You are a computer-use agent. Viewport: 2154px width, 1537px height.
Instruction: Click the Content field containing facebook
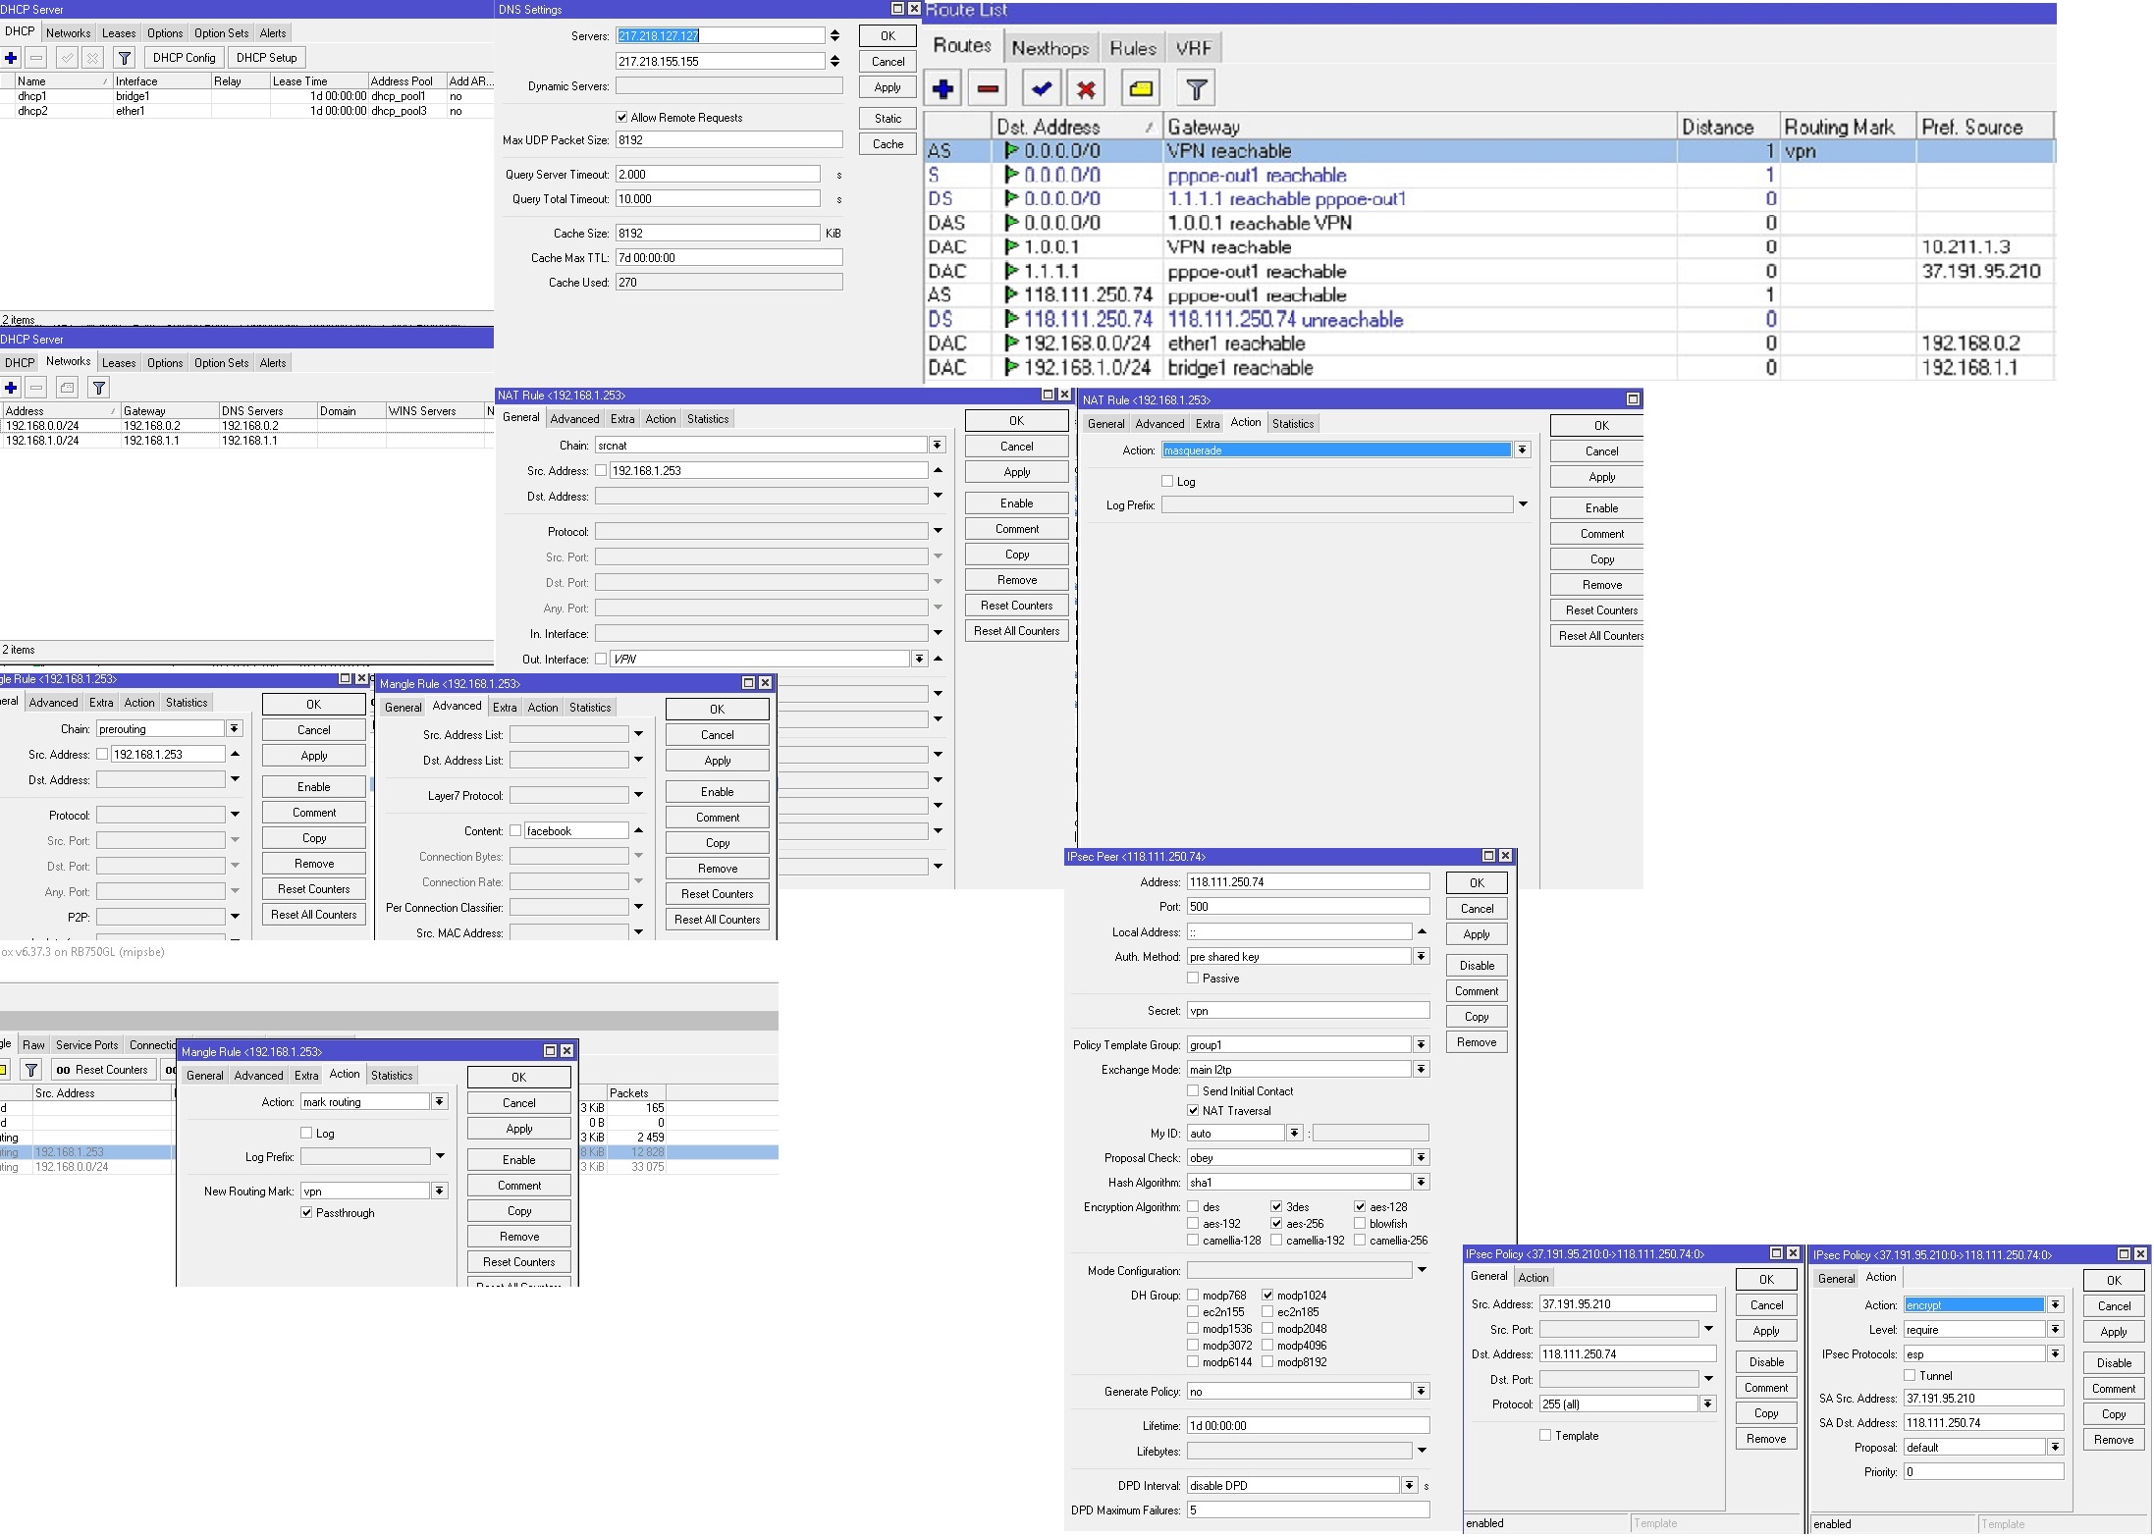click(576, 831)
